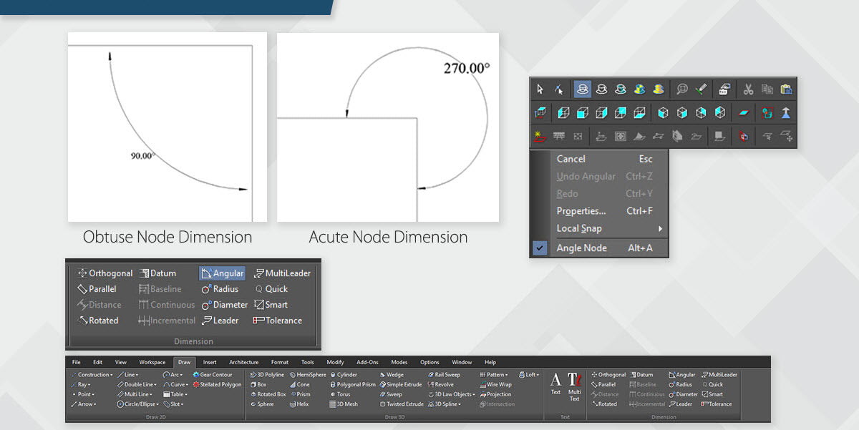The height and width of the screenshot is (430, 859).
Task: Open the Circle/Ellipse dropdown
Action: pyautogui.click(x=137, y=404)
